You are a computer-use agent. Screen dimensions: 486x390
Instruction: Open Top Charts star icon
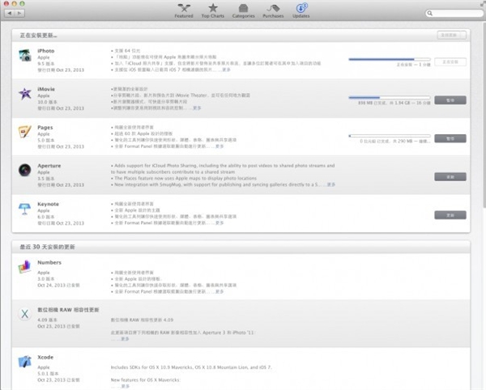[x=212, y=8]
